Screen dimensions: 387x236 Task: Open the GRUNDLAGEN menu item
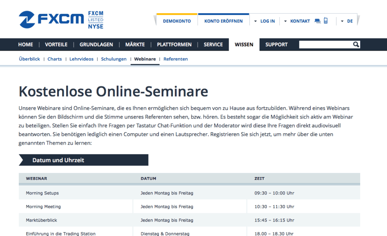pos(96,45)
